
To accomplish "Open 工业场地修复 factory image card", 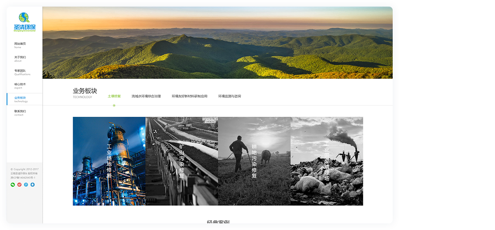I will [x=109, y=161].
